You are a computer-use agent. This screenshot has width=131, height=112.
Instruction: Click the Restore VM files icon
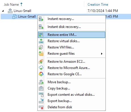41,47
